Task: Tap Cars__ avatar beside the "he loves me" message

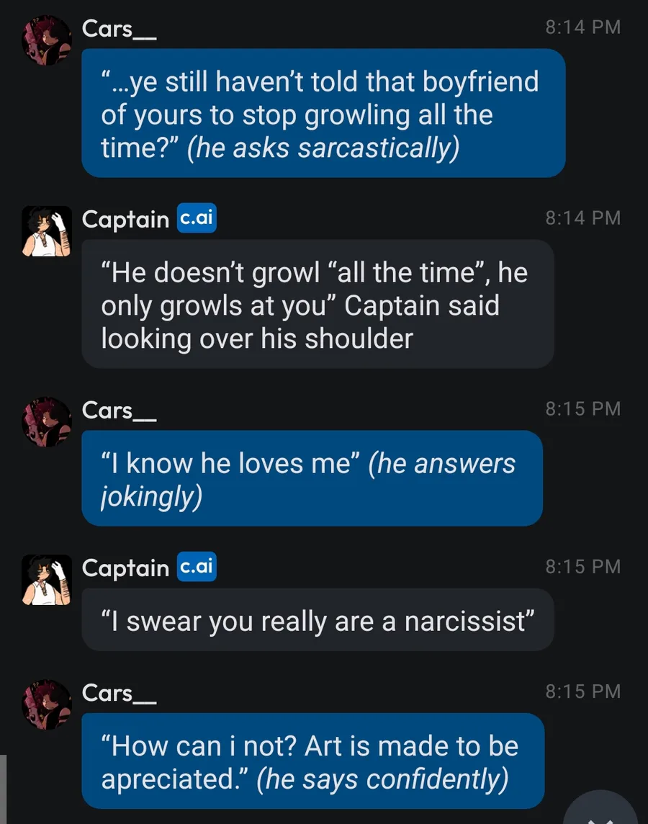Action: coord(47,421)
